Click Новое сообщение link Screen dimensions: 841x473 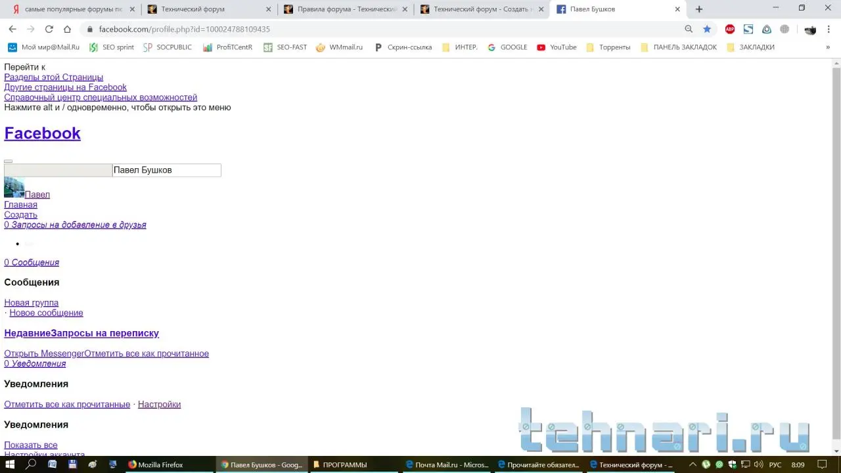tap(46, 313)
